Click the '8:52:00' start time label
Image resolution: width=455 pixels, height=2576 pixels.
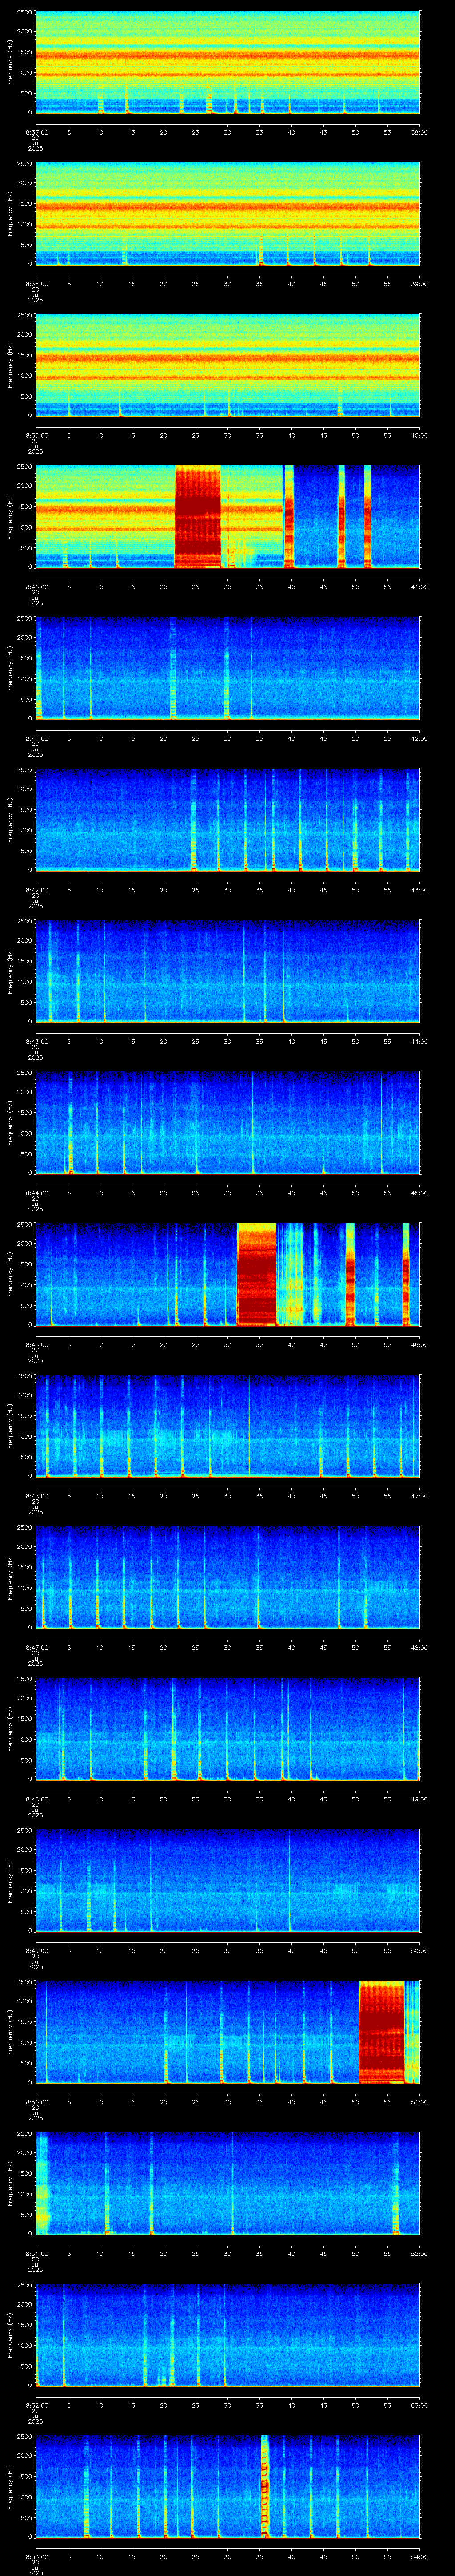(x=36, y=2405)
